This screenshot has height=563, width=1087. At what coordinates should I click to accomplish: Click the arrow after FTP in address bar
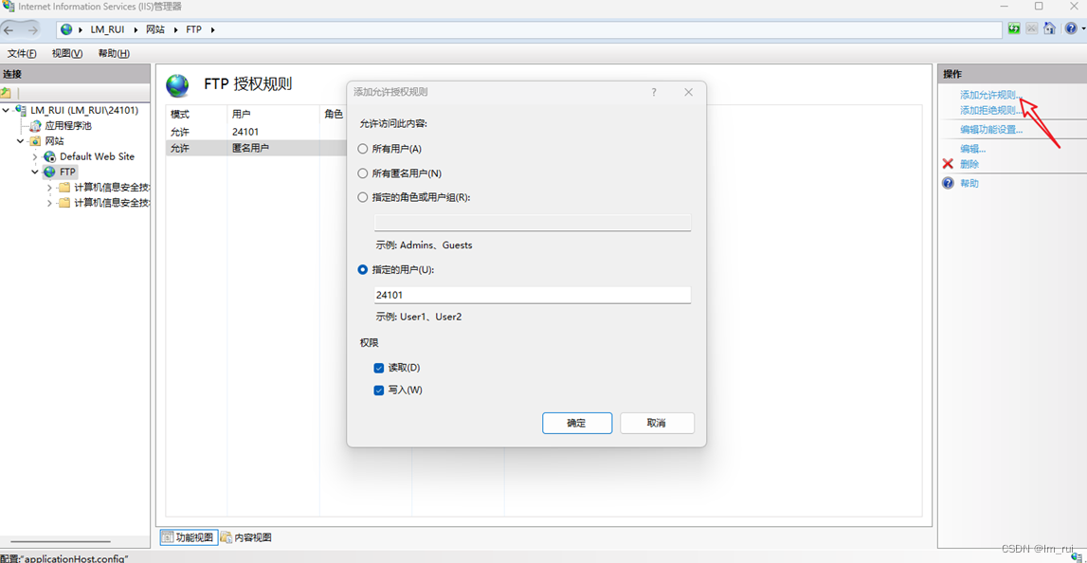coord(212,29)
